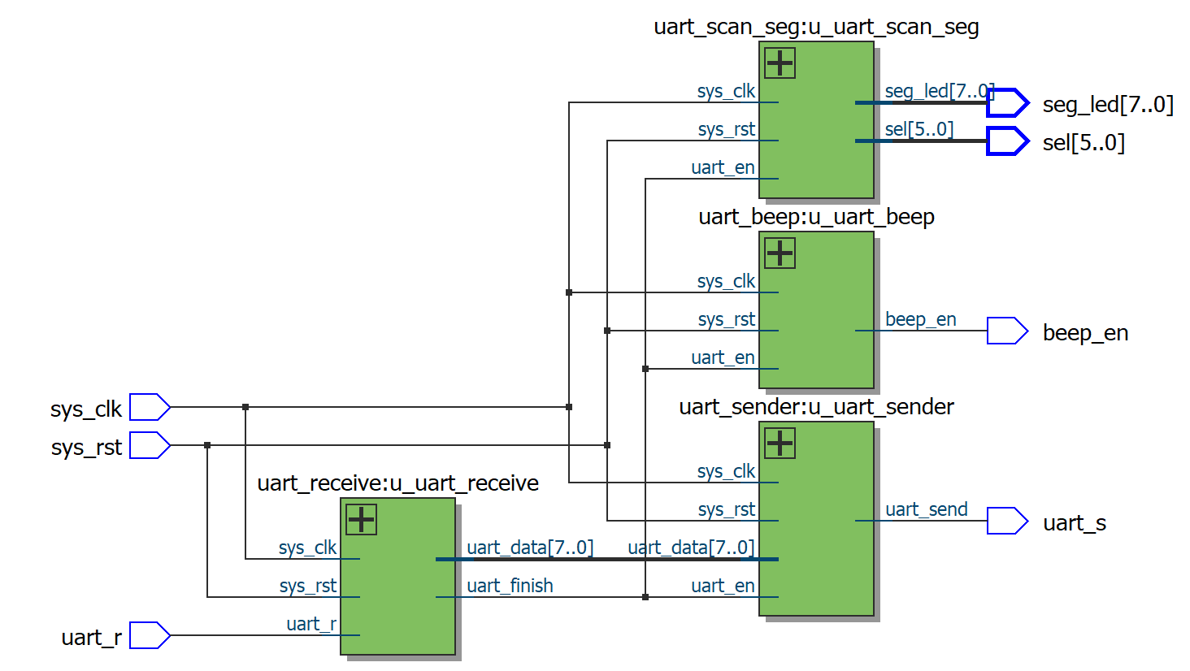The image size is (1190, 671).
Task: Expand the uart_scan_seg block plus icon
Action: coord(780,63)
